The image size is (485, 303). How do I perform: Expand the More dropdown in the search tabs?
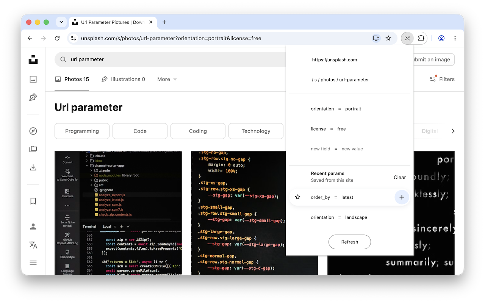tap(167, 79)
